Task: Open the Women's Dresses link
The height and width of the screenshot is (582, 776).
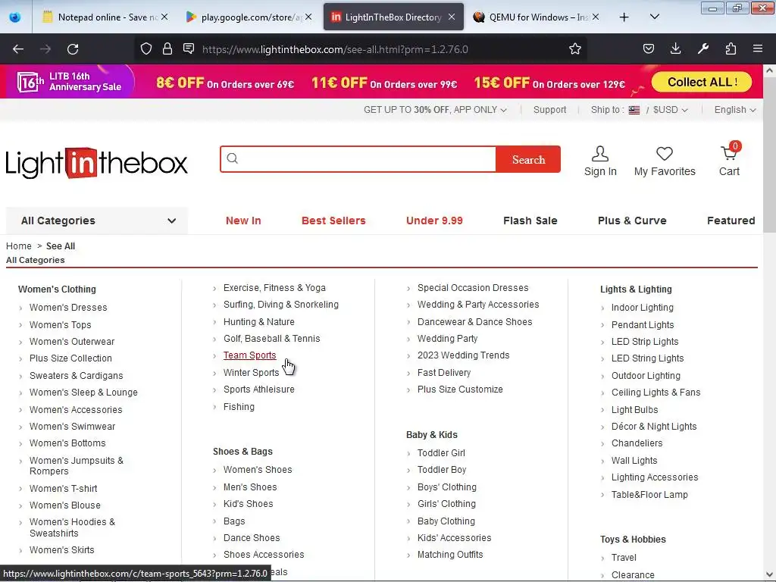Action: (68, 308)
